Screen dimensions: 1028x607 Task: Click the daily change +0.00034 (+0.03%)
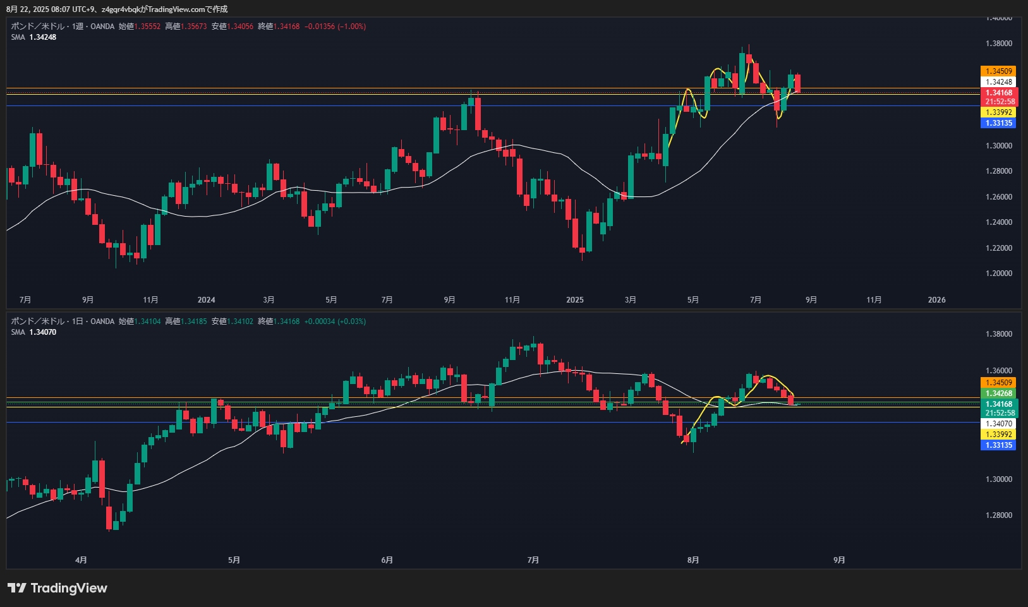pos(335,322)
